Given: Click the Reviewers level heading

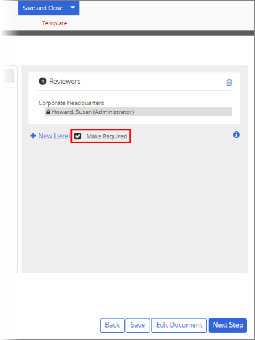Looking at the screenshot, I should click(65, 82).
